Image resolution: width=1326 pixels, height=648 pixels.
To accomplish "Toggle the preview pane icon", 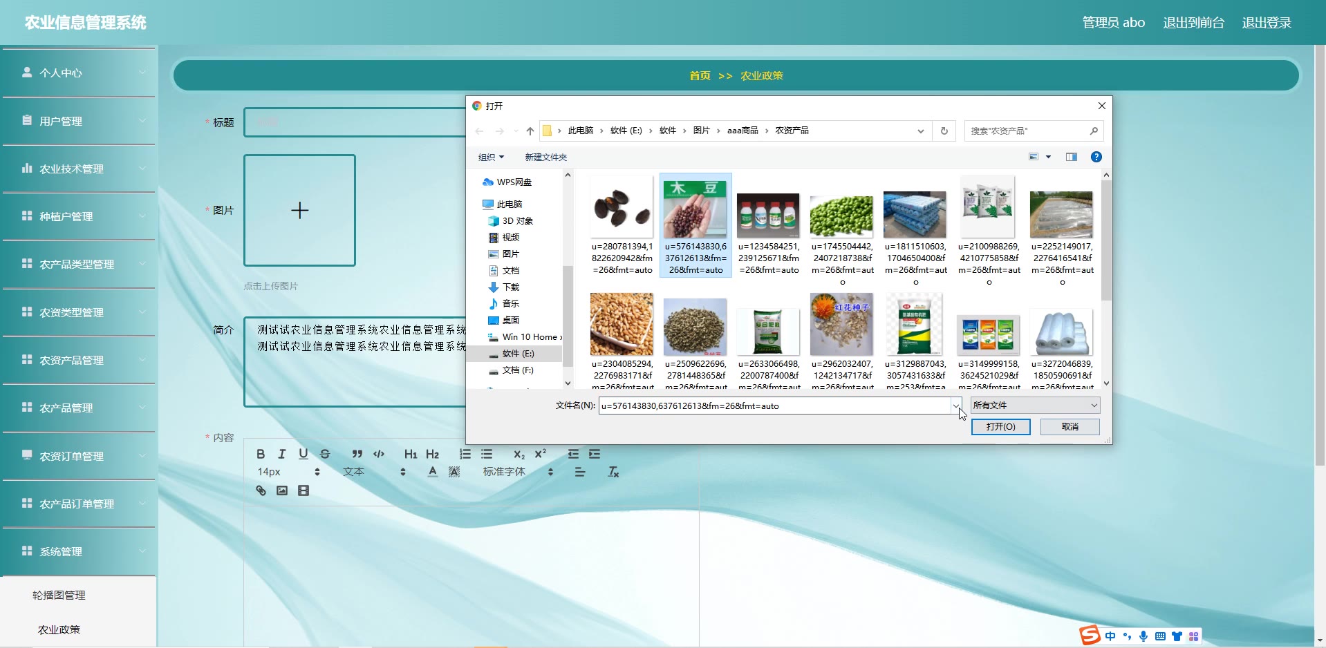I will point(1071,158).
